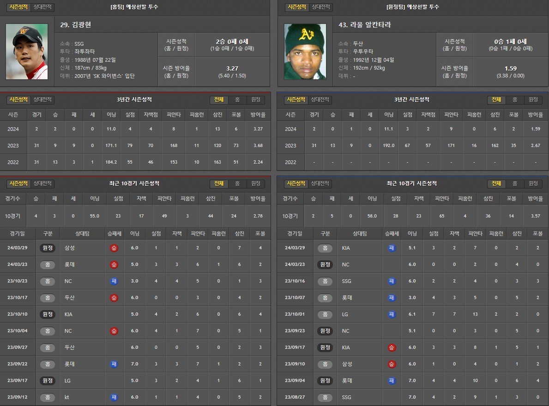Click date 23/10/01 in away game log
Image resolution: width=549 pixels, height=406 pixels.
pos(295,314)
